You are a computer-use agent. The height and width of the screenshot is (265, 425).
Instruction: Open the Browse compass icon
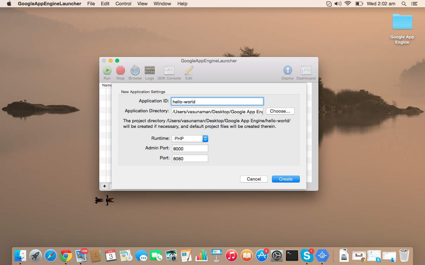(135, 71)
